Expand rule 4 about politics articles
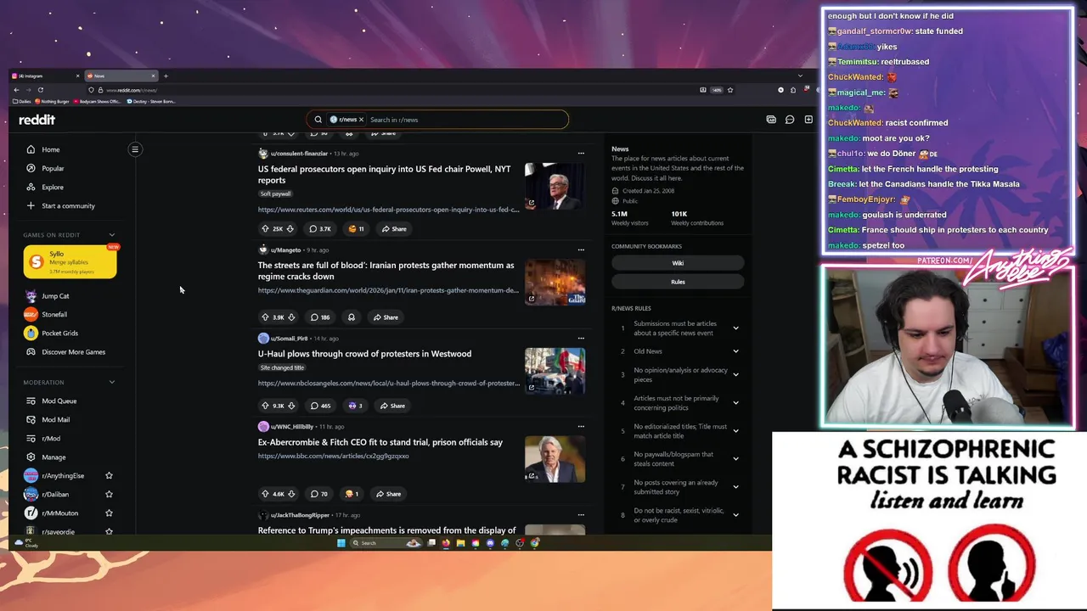This screenshot has height=611, width=1087. tap(735, 402)
